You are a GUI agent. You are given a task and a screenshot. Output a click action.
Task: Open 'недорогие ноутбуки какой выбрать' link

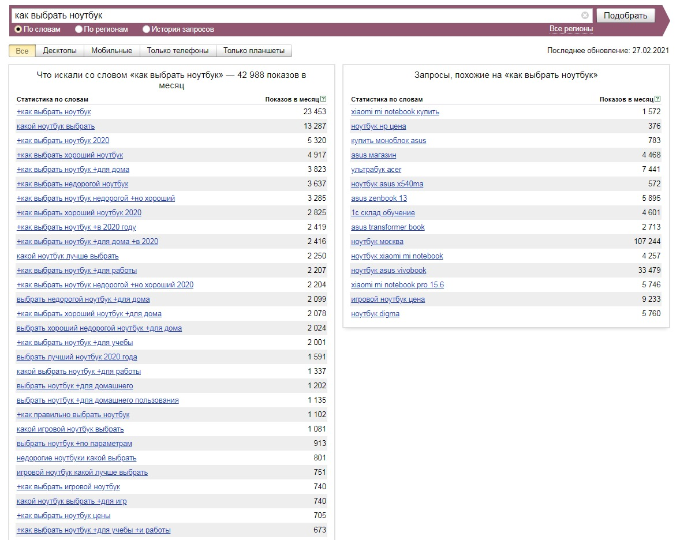(76, 458)
